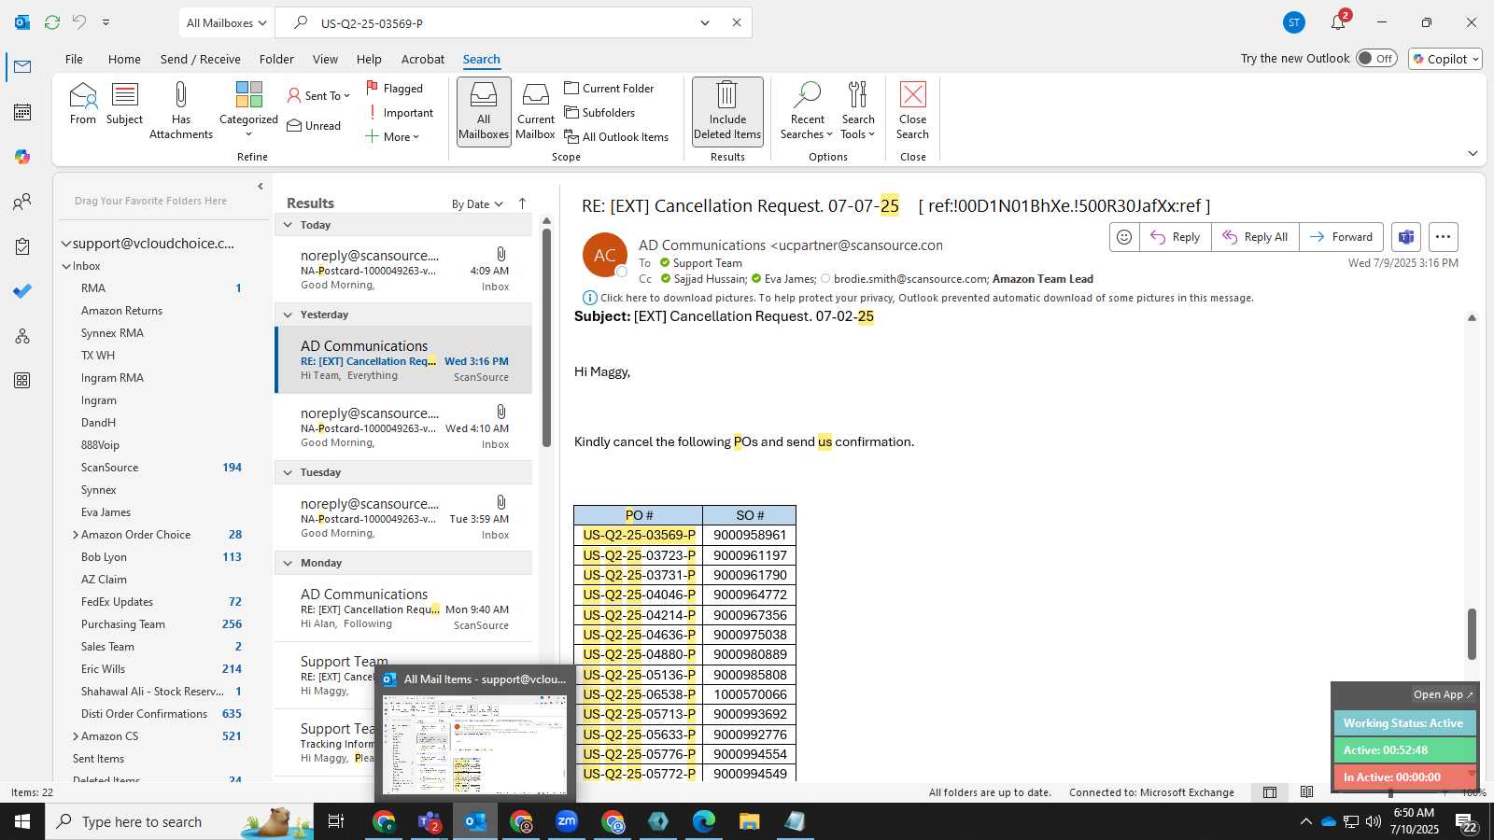Collapse the ribbon with chevron

tap(1473, 154)
